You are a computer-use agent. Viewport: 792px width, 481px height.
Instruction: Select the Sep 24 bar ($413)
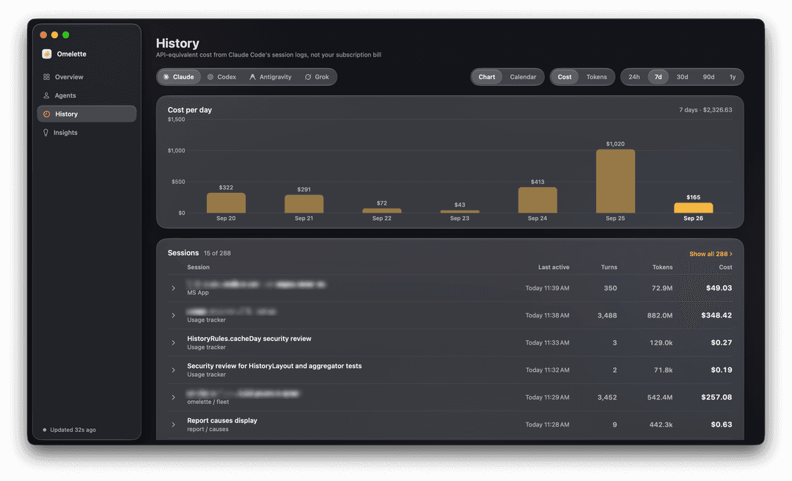click(x=538, y=200)
